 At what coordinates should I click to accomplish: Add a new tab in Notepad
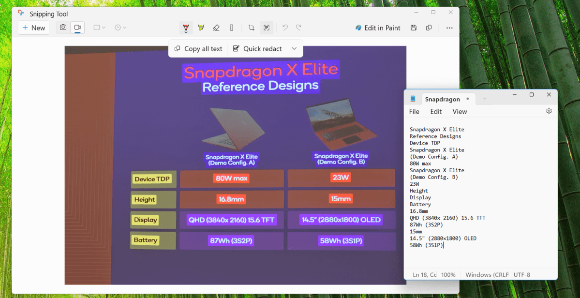pyautogui.click(x=485, y=99)
